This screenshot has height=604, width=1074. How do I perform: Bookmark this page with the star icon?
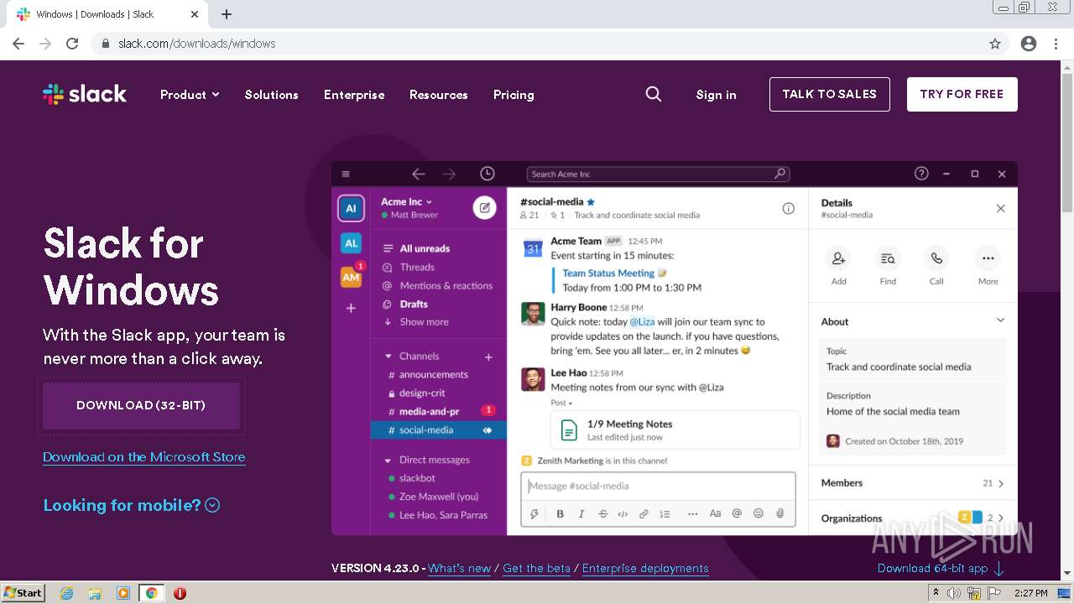tap(995, 44)
